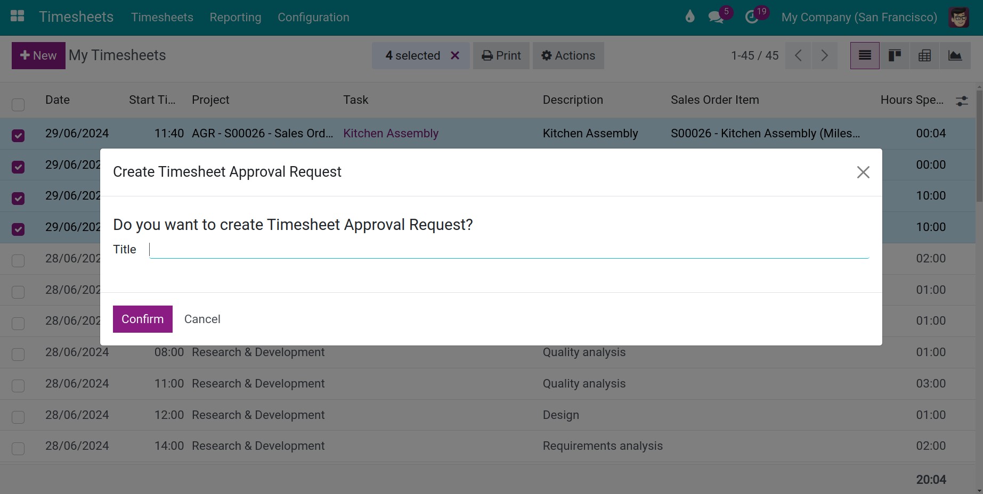Viewport: 983px width, 494px height.
Task: Uncheck the Kitchen Assembly row checkbox
Action: pyautogui.click(x=18, y=136)
